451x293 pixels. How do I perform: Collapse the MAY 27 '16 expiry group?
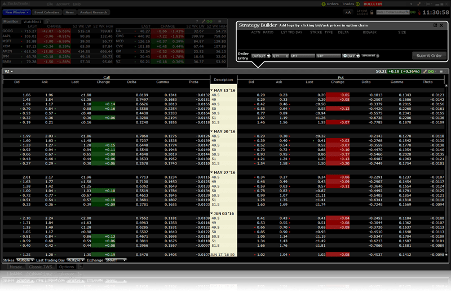212,172
